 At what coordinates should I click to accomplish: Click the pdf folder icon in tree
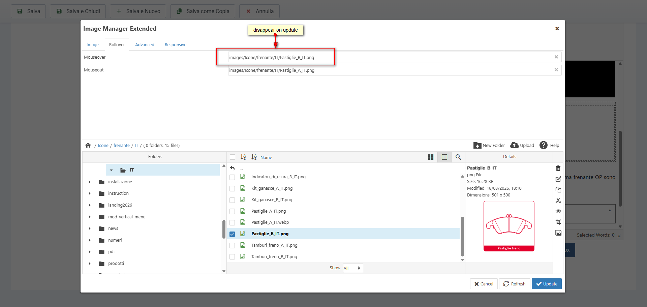tap(102, 252)
